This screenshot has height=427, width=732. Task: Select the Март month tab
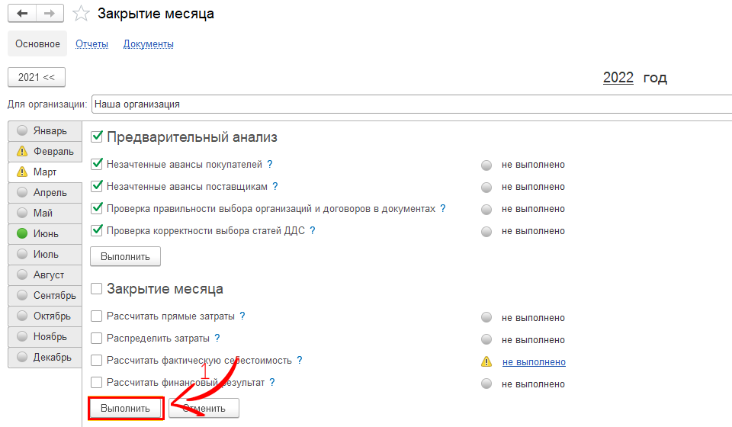[x=45, y=172]
